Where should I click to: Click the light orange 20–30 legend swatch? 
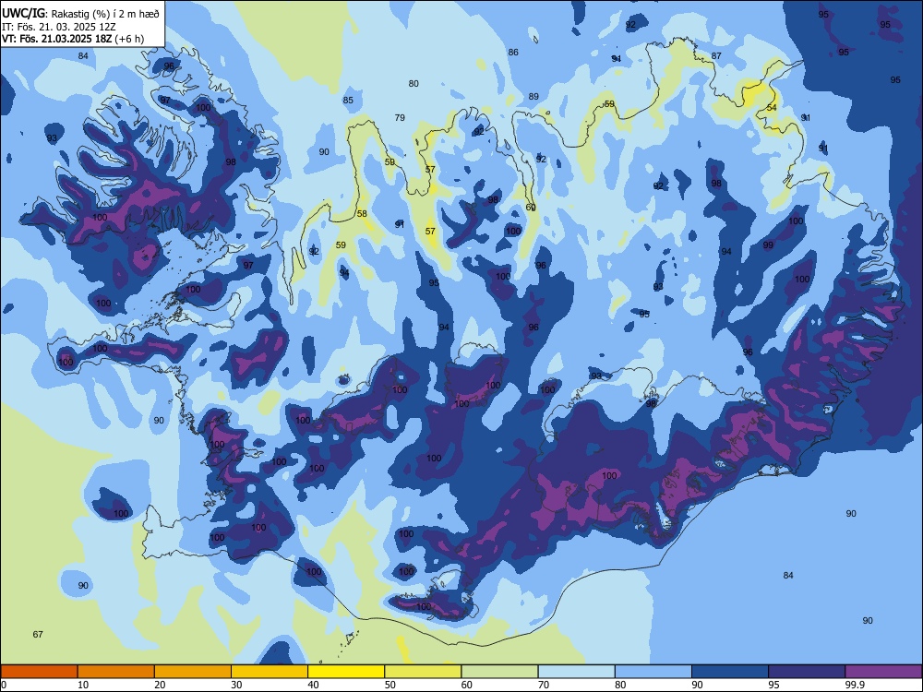pos(193,672)
